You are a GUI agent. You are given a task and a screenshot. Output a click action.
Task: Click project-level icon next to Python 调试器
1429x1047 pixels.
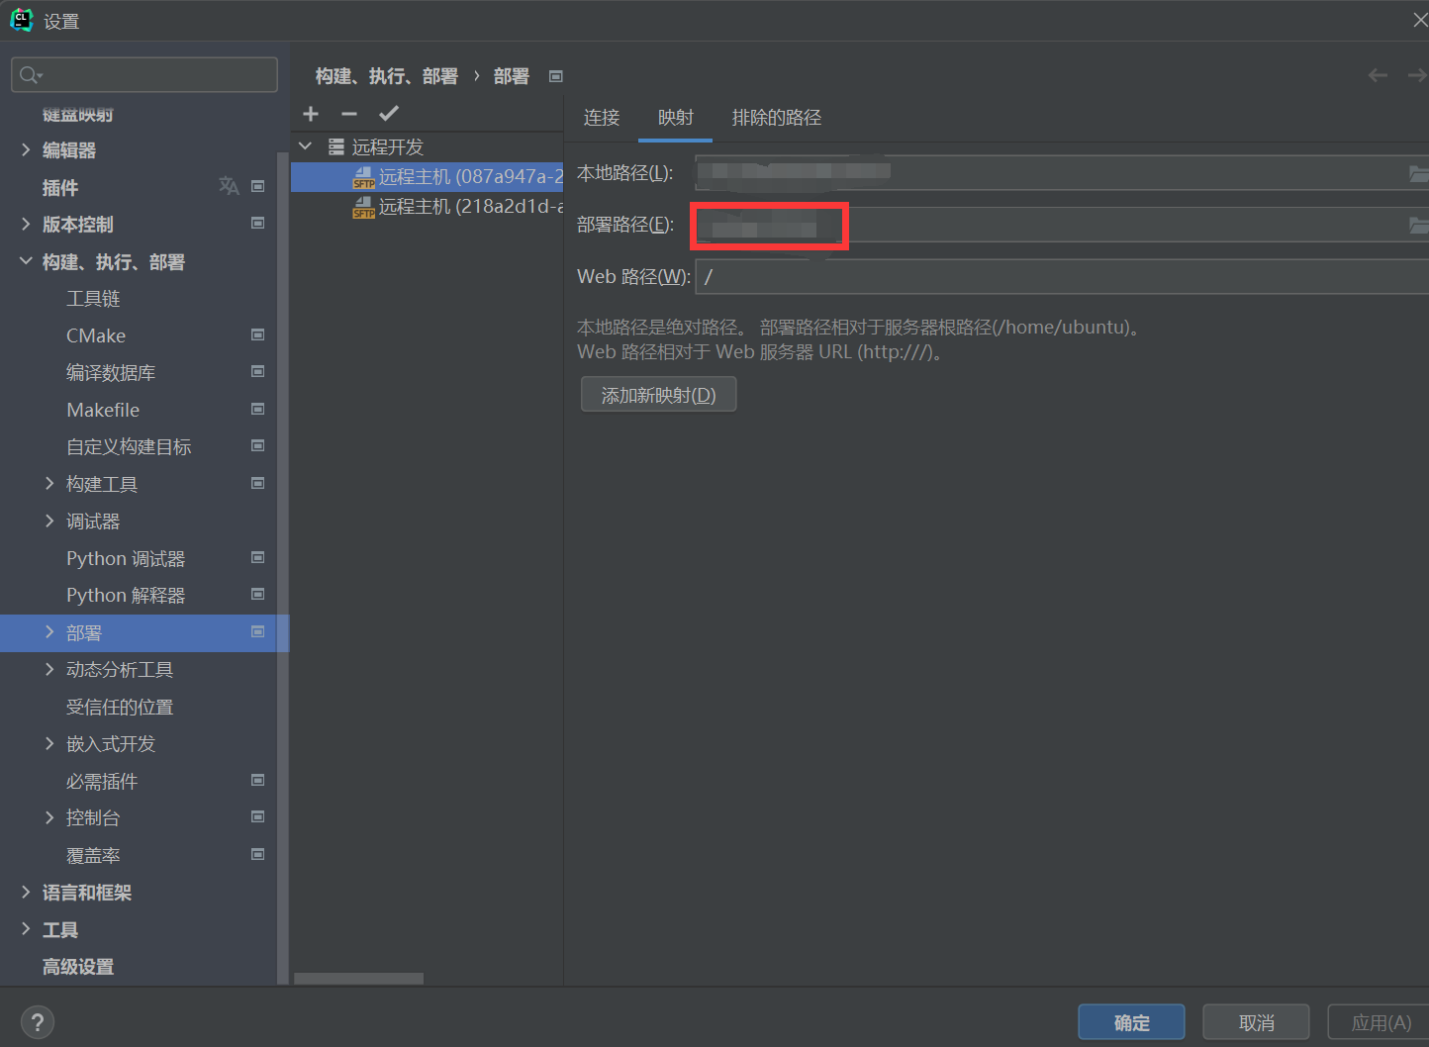tap(257, 557)
